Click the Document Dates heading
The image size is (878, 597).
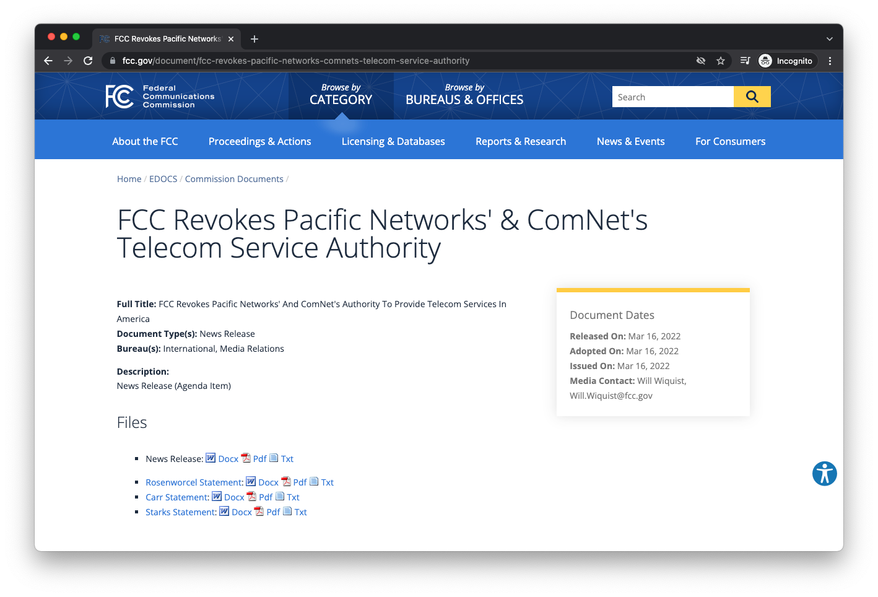pyautogui.click(x=612, y=315)
